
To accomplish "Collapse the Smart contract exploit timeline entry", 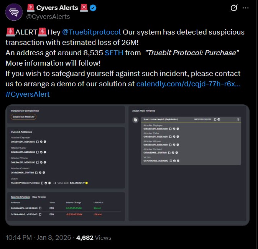I will click(238, 120).
